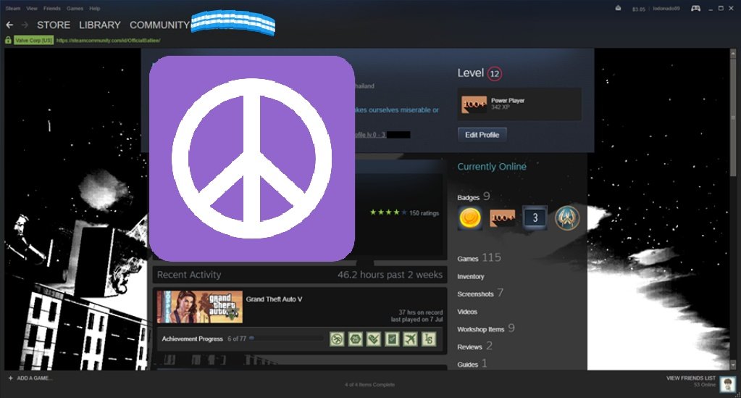Click the Power Player 342 XP text
Viewport: 741px width, 398px height.
pyautogui.click(x=508, y=104)
